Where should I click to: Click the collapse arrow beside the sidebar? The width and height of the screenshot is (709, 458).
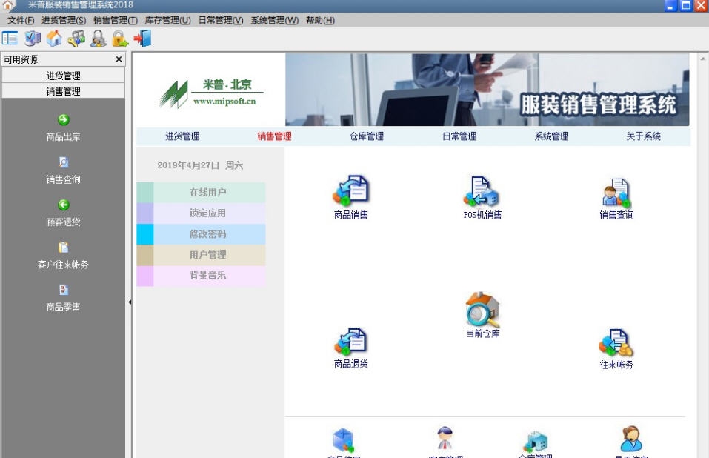pyautogui.click(x=130, y=302)
